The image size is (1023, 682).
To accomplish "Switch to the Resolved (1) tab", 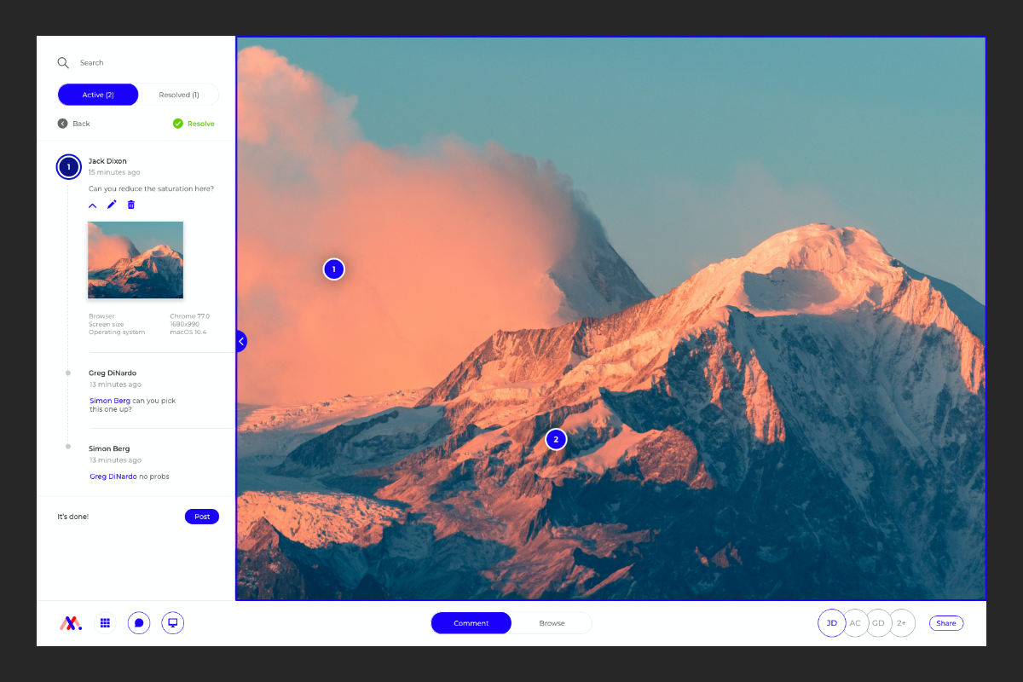I will [178, 94].
